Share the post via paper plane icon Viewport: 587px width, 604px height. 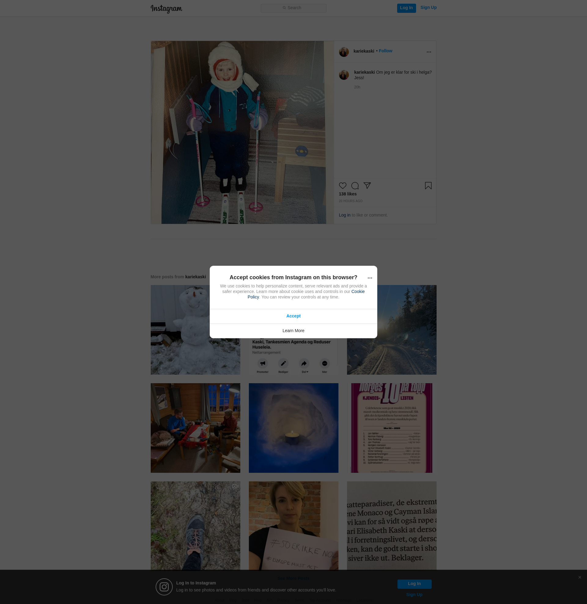point(367,186)
